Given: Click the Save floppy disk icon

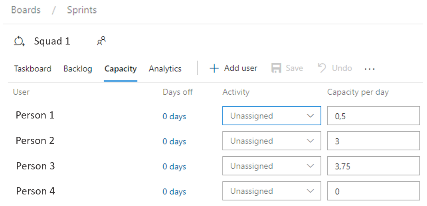Looking at the screenshot, I should [x=276, y=68].
